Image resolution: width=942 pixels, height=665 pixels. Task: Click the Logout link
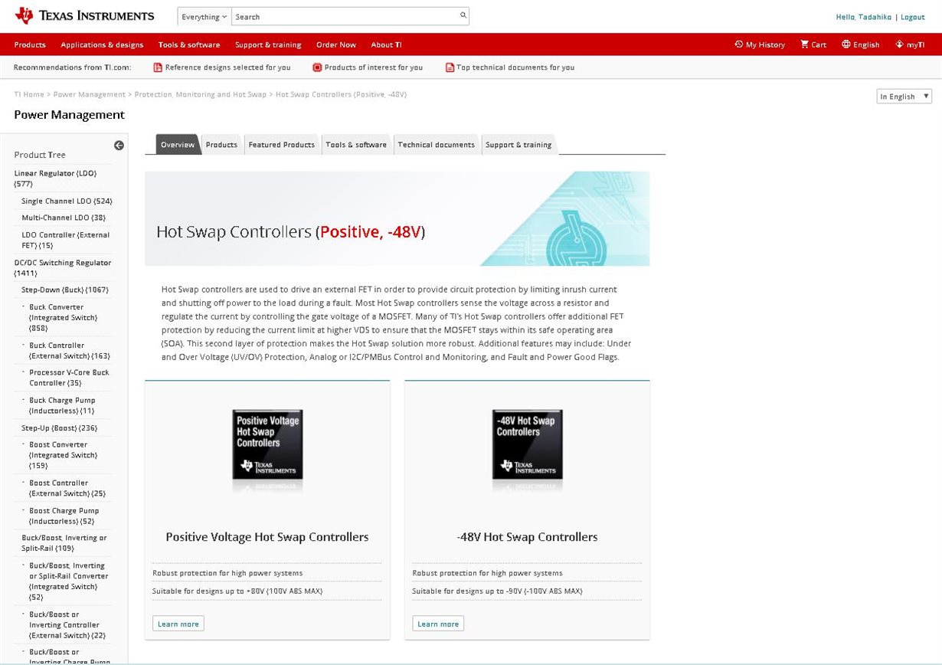[x=912, y=17]
